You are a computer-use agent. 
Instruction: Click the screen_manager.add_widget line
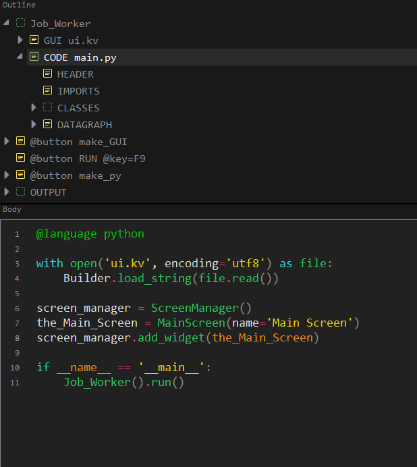coord(178,338)
